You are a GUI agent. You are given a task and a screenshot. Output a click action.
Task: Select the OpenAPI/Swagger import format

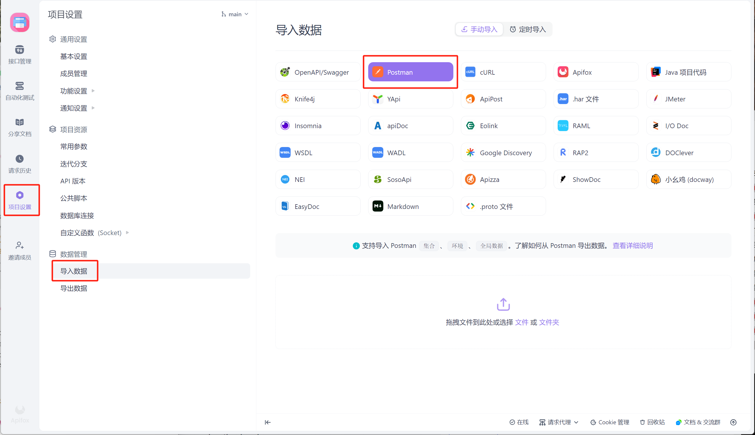tap(318, 72)
